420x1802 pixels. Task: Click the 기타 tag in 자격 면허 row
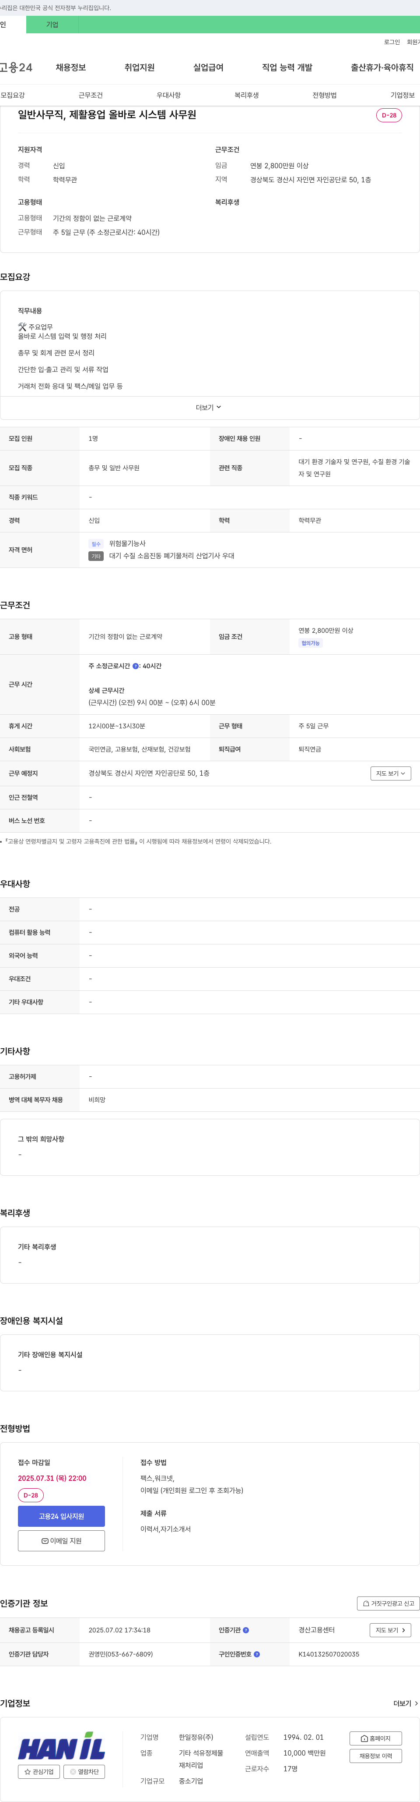96,556
